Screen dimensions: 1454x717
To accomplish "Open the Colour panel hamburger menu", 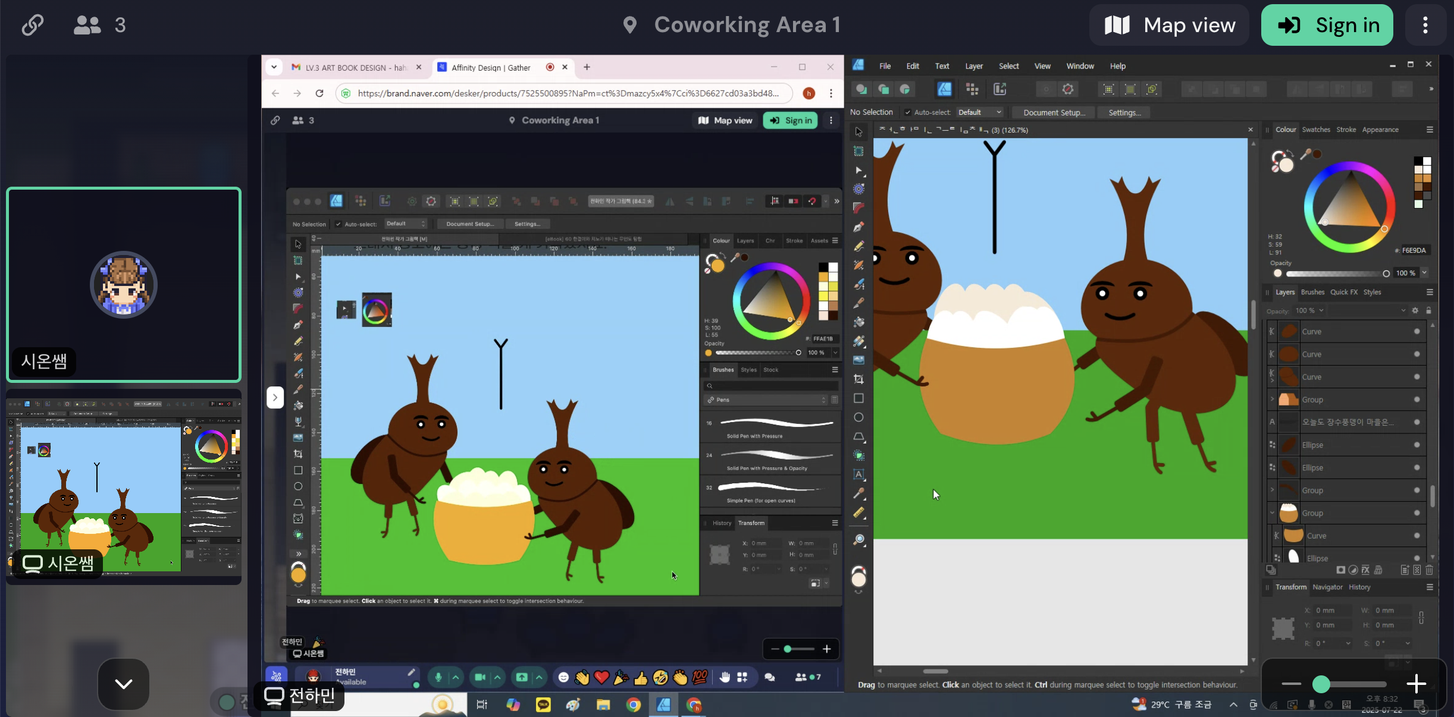I will (1430, 130).
